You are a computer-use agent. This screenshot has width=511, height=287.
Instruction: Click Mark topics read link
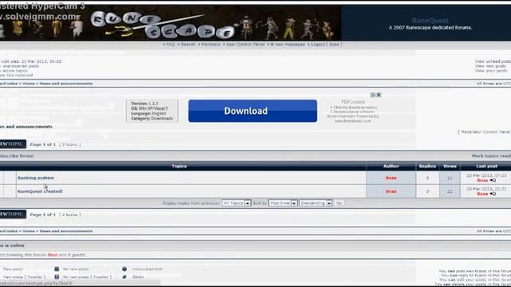[x=491, y=156]
